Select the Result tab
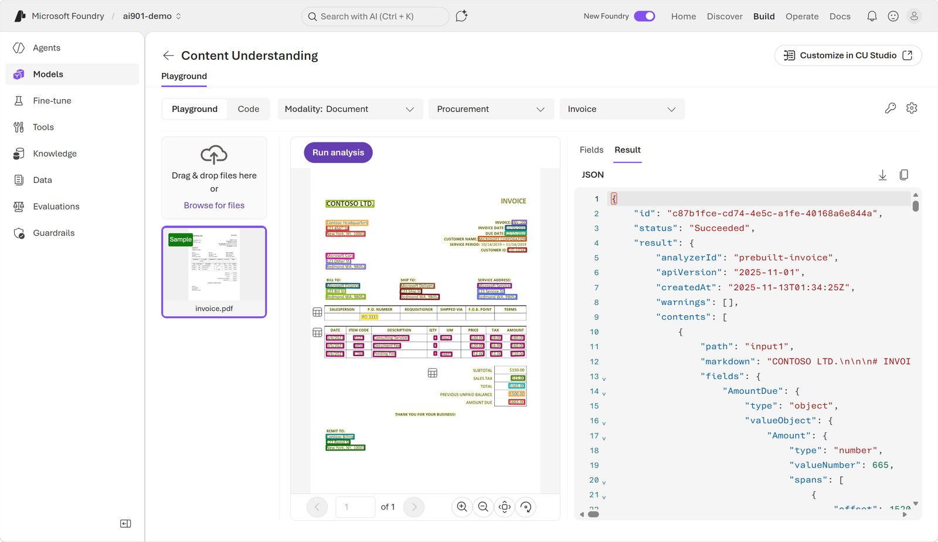This screenshot has height=542, width=938. click(627, 150)
